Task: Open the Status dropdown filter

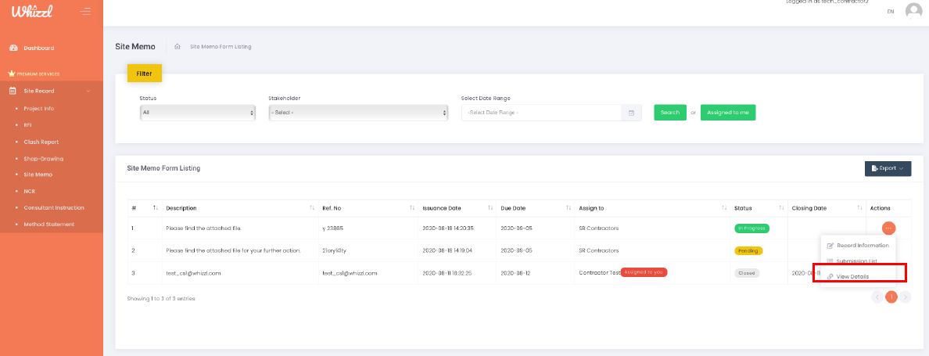Action: [197, 113]
